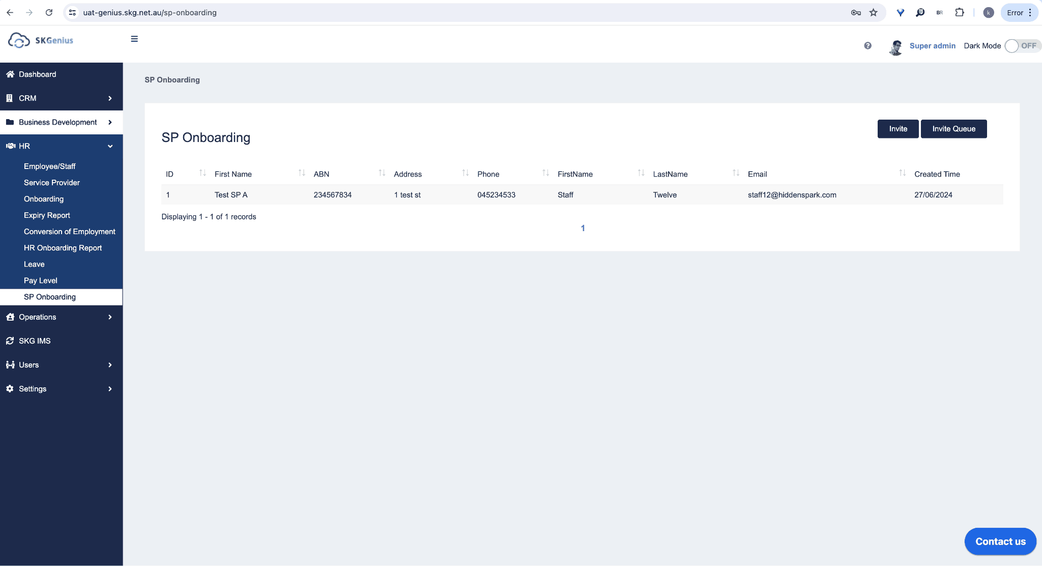Click the HR module icon
Image resolution: width=1042 pixels, height=566 pixels.
[11, 146]
